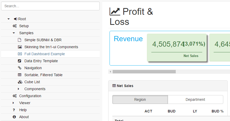Click the Net Sales panel heading
Viewport: 230px width, 121px height.
(125, 86)
